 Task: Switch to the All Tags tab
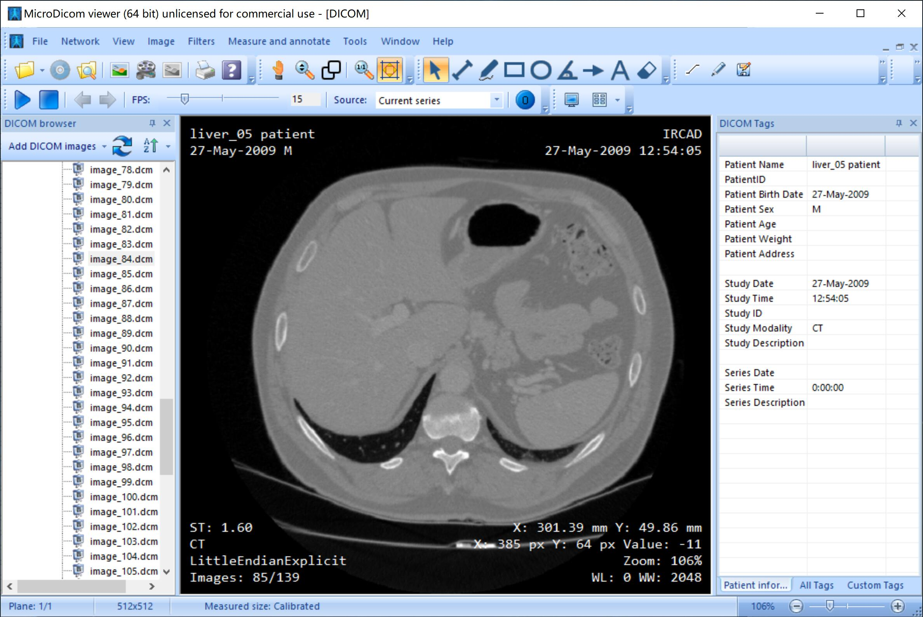[817, 585]
